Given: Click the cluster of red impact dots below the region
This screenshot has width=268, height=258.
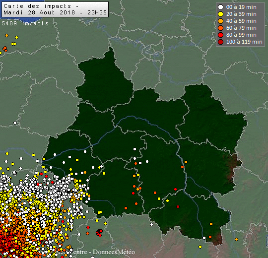Looking at the screenshot, I should coord(99,233).
